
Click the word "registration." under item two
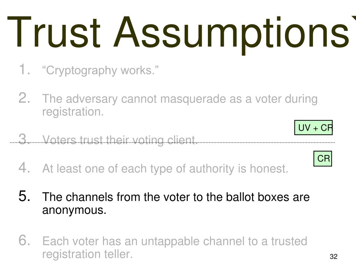[x=73, y=112]
